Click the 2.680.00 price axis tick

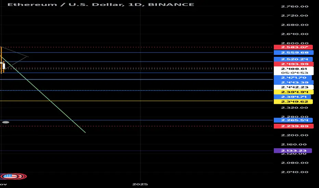pos(295,25)
